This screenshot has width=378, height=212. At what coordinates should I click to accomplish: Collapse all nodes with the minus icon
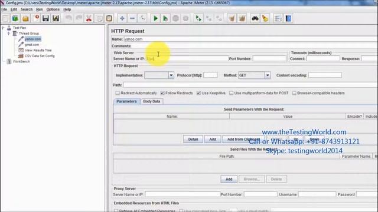(x=132, y=18)
